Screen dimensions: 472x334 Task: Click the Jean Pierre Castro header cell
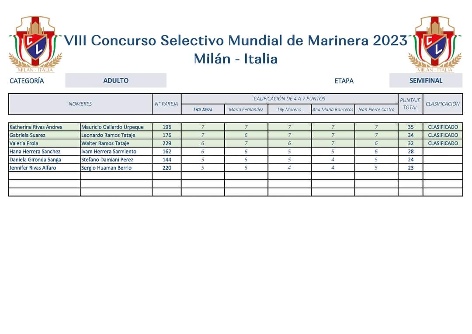[x=376, y=109]
